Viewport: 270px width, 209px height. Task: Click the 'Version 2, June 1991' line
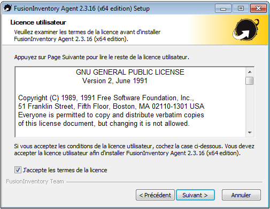pos(115,81)
